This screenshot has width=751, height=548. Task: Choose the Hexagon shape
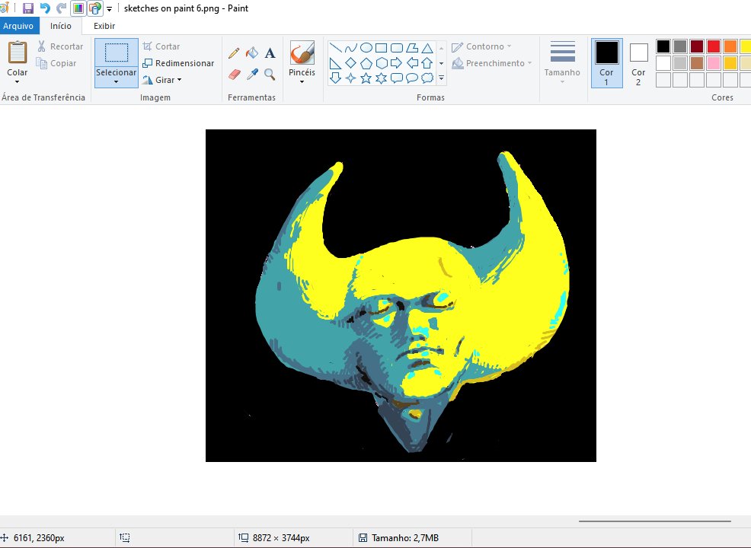pos(382,63)
